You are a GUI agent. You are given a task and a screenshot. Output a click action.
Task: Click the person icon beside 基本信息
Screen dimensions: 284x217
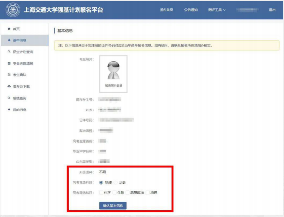pyautogui.click(x=9, y=40)
